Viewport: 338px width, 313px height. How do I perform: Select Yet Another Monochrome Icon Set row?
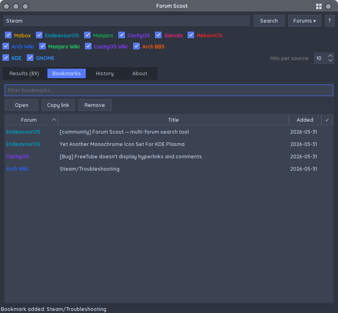(x=169, y=144)
